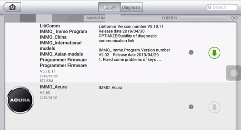The image size is (241, 130).
Task: Open the IMMO_ Immo Program release notes
Action: (x=134, y=55)
